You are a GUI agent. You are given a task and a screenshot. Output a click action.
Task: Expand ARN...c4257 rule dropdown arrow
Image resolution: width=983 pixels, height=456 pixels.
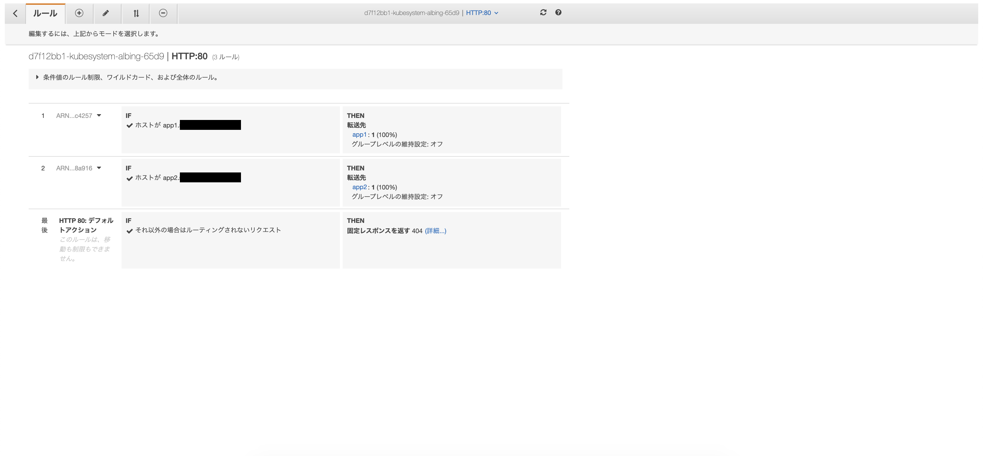[x=99, y=116]
